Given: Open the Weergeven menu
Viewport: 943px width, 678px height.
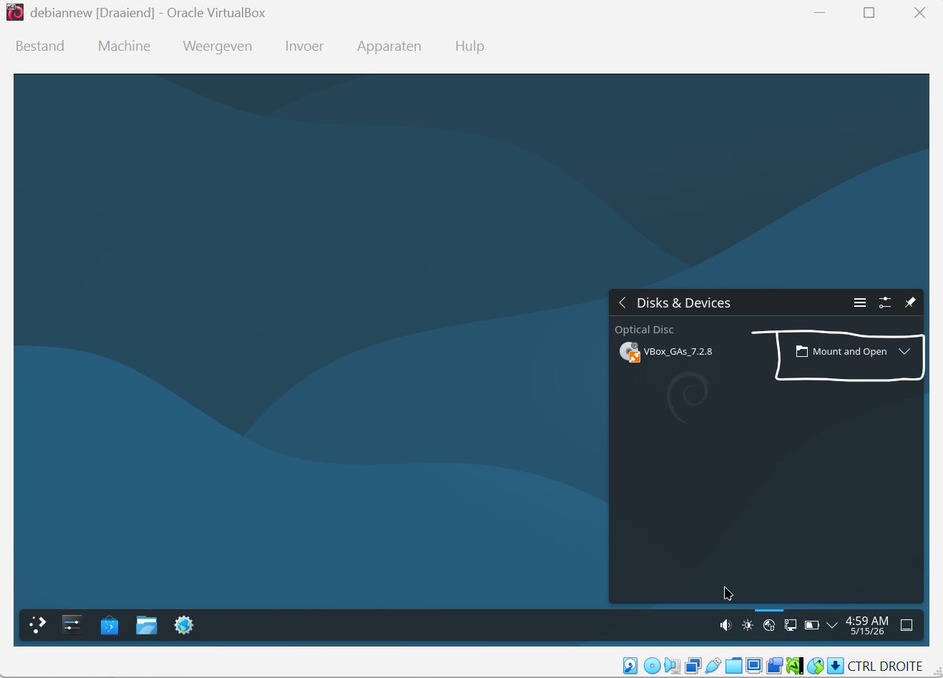Looking at the screenshot, I should click(218, 46).
